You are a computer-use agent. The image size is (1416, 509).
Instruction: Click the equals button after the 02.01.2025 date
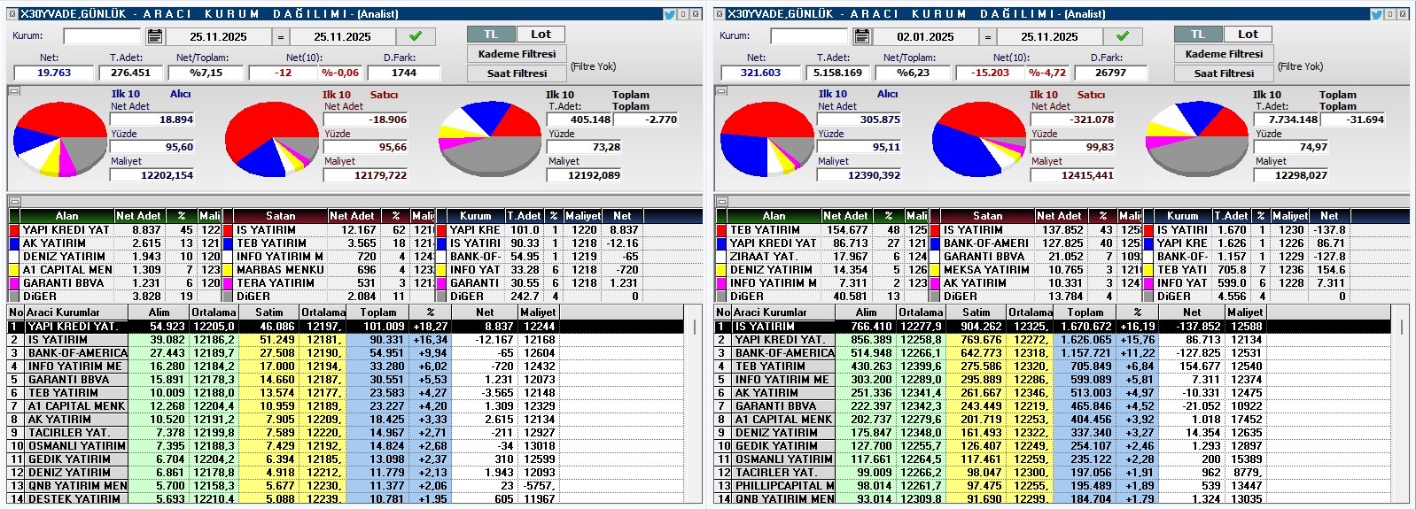pyautogui.click(x=987, y=37)
